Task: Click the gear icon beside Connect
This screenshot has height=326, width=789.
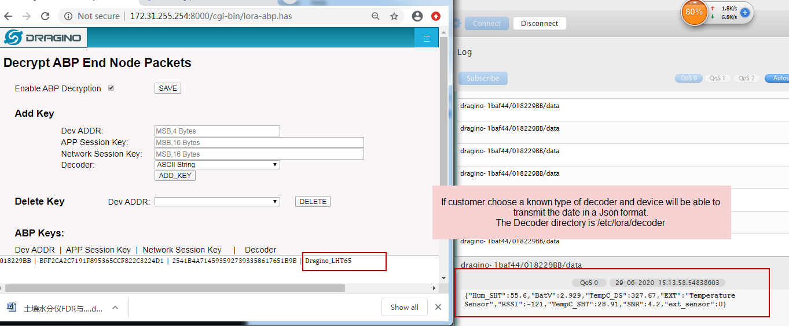Action: [x=457, y=24]
